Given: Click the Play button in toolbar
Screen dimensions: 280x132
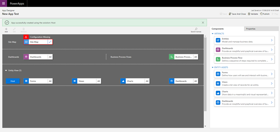Looking at the screenshot, I should [275, 14].
